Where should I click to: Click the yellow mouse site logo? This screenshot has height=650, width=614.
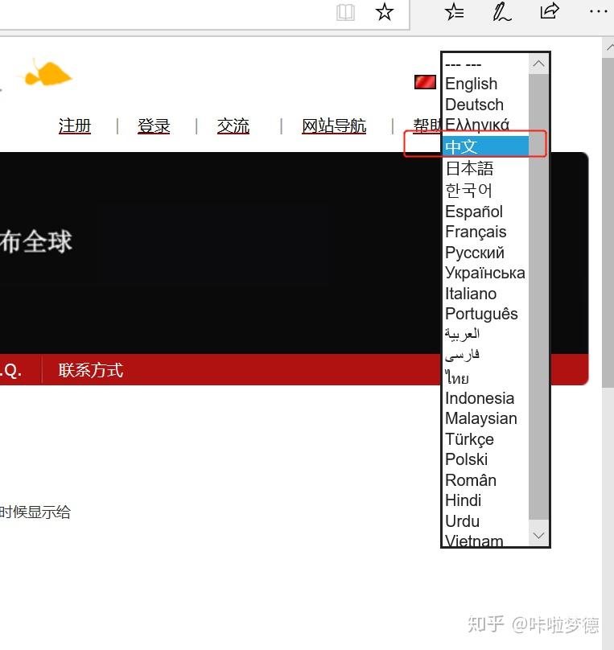pyautogui.click(x=47, y=75)
